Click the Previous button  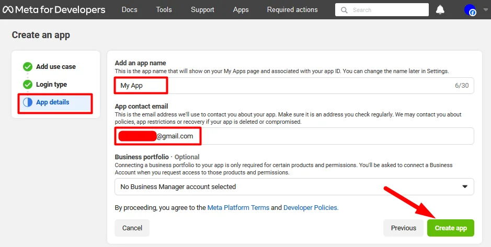403,228
